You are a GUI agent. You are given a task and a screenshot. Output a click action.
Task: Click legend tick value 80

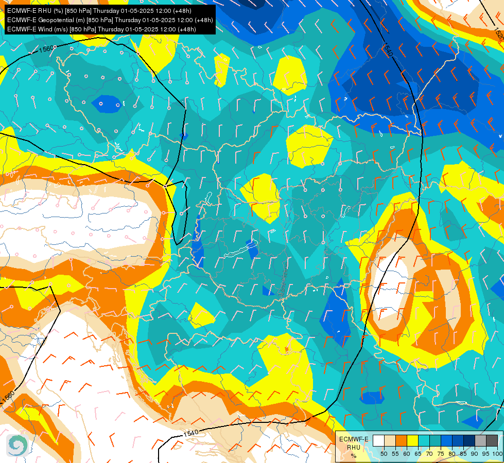[x=452, y=454]
